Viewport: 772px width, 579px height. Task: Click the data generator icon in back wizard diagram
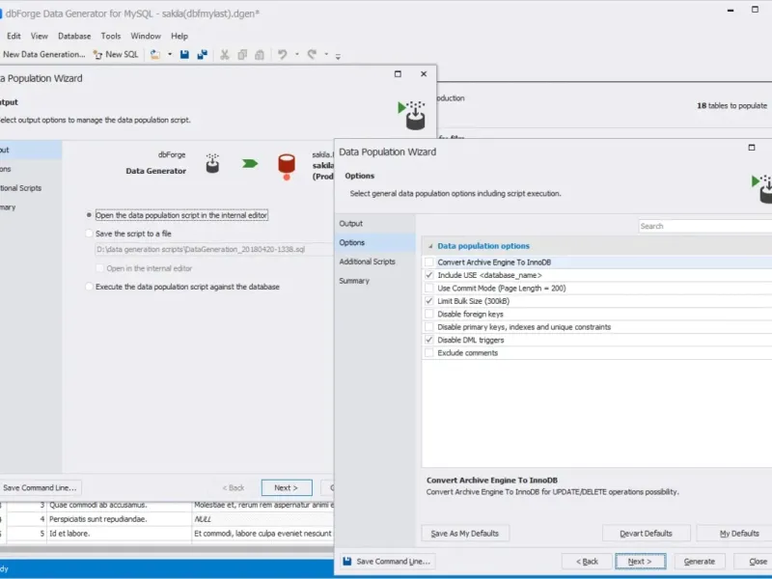pos(212,163)
